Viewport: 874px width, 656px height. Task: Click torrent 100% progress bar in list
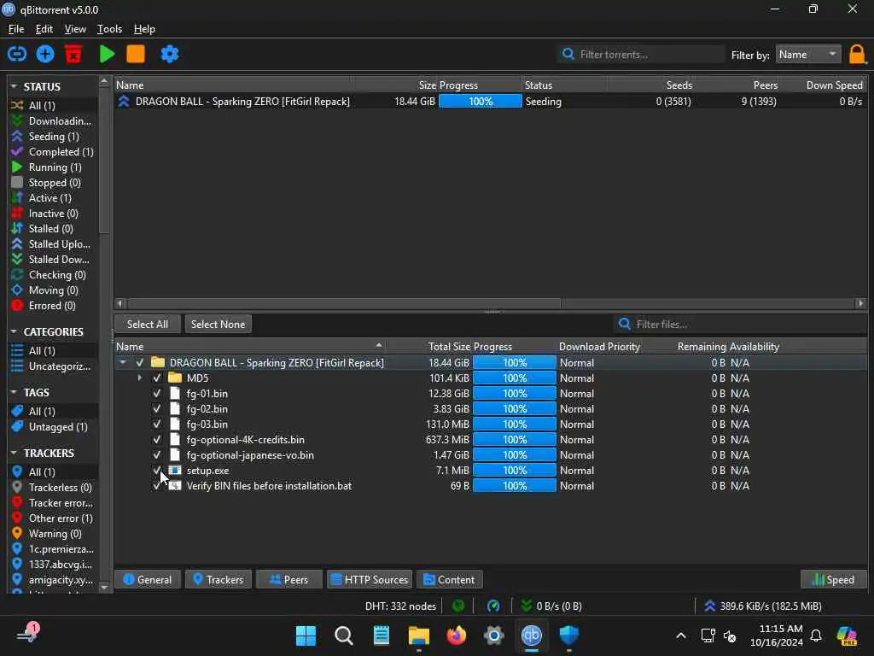click(480, 102)
